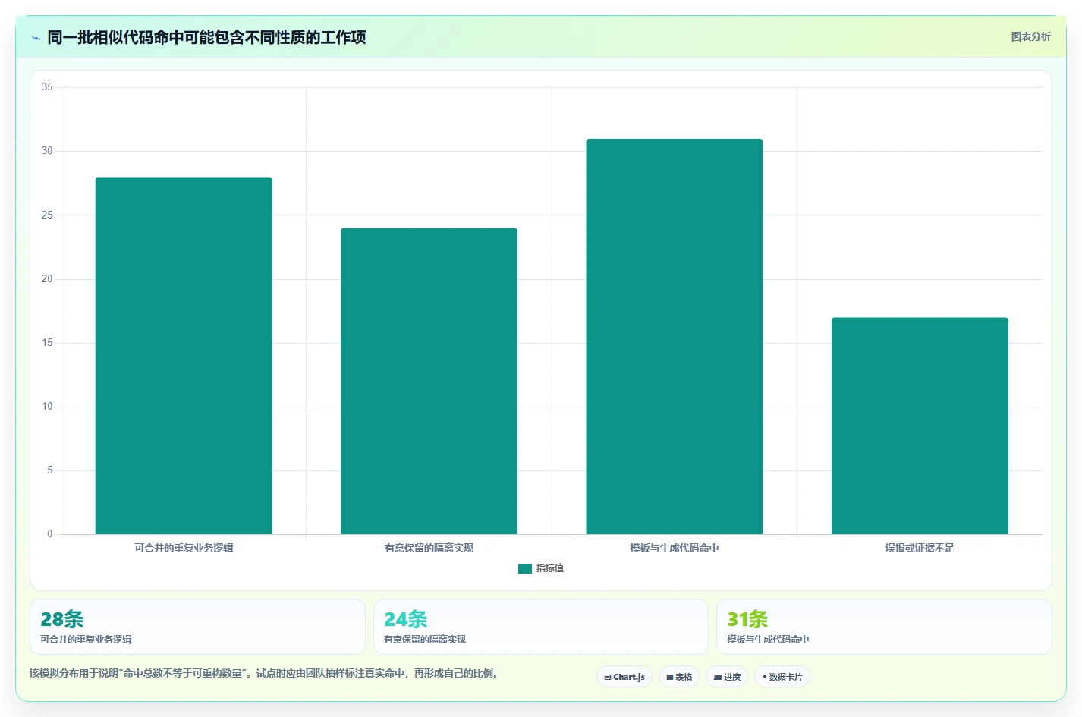This screenshot has height=717, width=1082.
Task: Click 可合并的重复业务逻辑 caption under 28条
Action: pyautogui.click(x=86, y=640)
